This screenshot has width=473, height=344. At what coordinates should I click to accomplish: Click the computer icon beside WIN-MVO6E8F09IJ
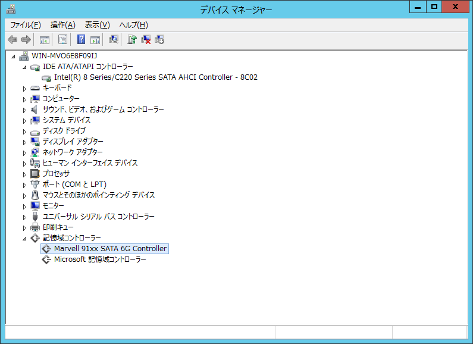coord(24,56)
